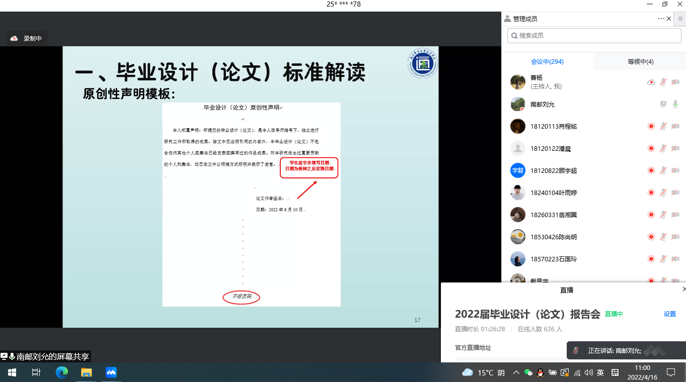
Task: Expand hidden system tray icons chevron
Action: coord(516,372)
